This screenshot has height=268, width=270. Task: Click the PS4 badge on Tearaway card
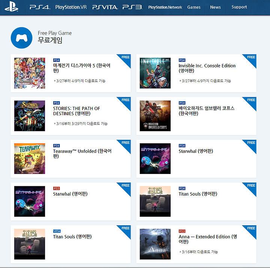point(57,145)
